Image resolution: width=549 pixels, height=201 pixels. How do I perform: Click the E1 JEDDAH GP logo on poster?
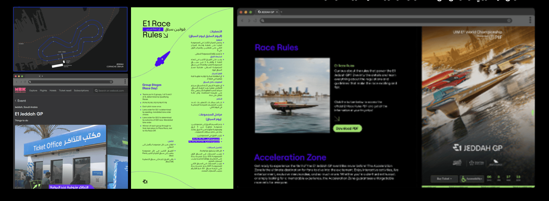click(x=477, y=148)
